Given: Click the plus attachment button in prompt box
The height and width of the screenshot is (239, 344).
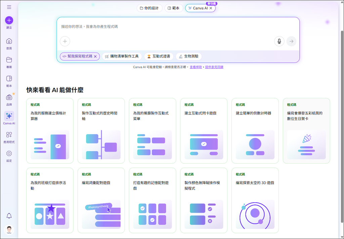Looking at the screenshot, I should (65, 41).
